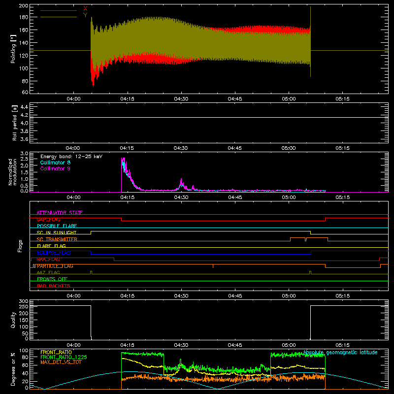Select the GAP_FLAG label
The image size is (394, 394).
pyautogui.click(x=48, y=219)
